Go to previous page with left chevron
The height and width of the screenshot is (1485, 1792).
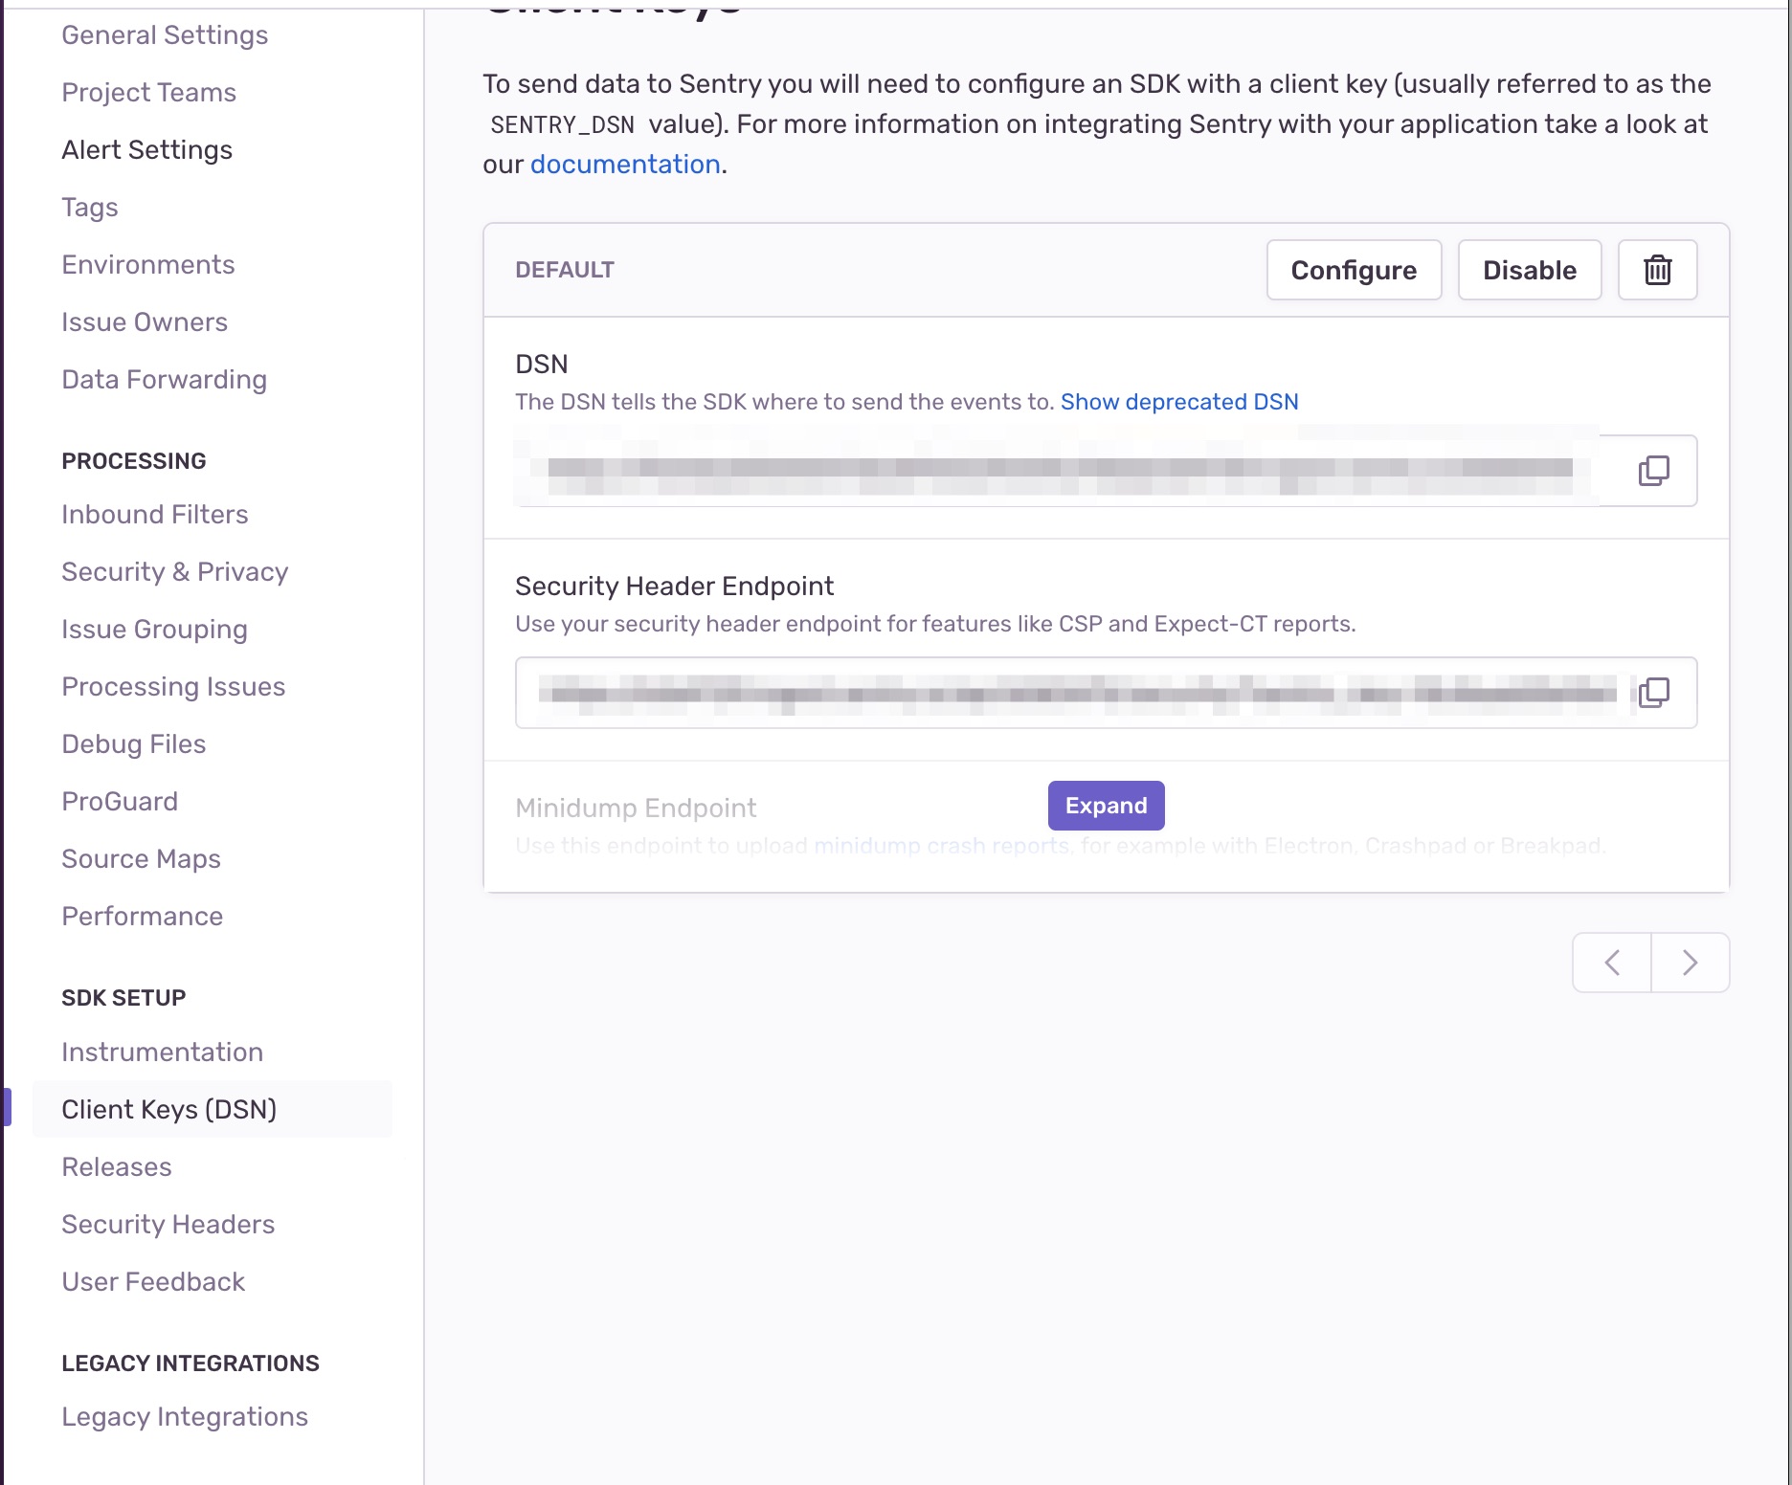click(x=1612, y=963)
